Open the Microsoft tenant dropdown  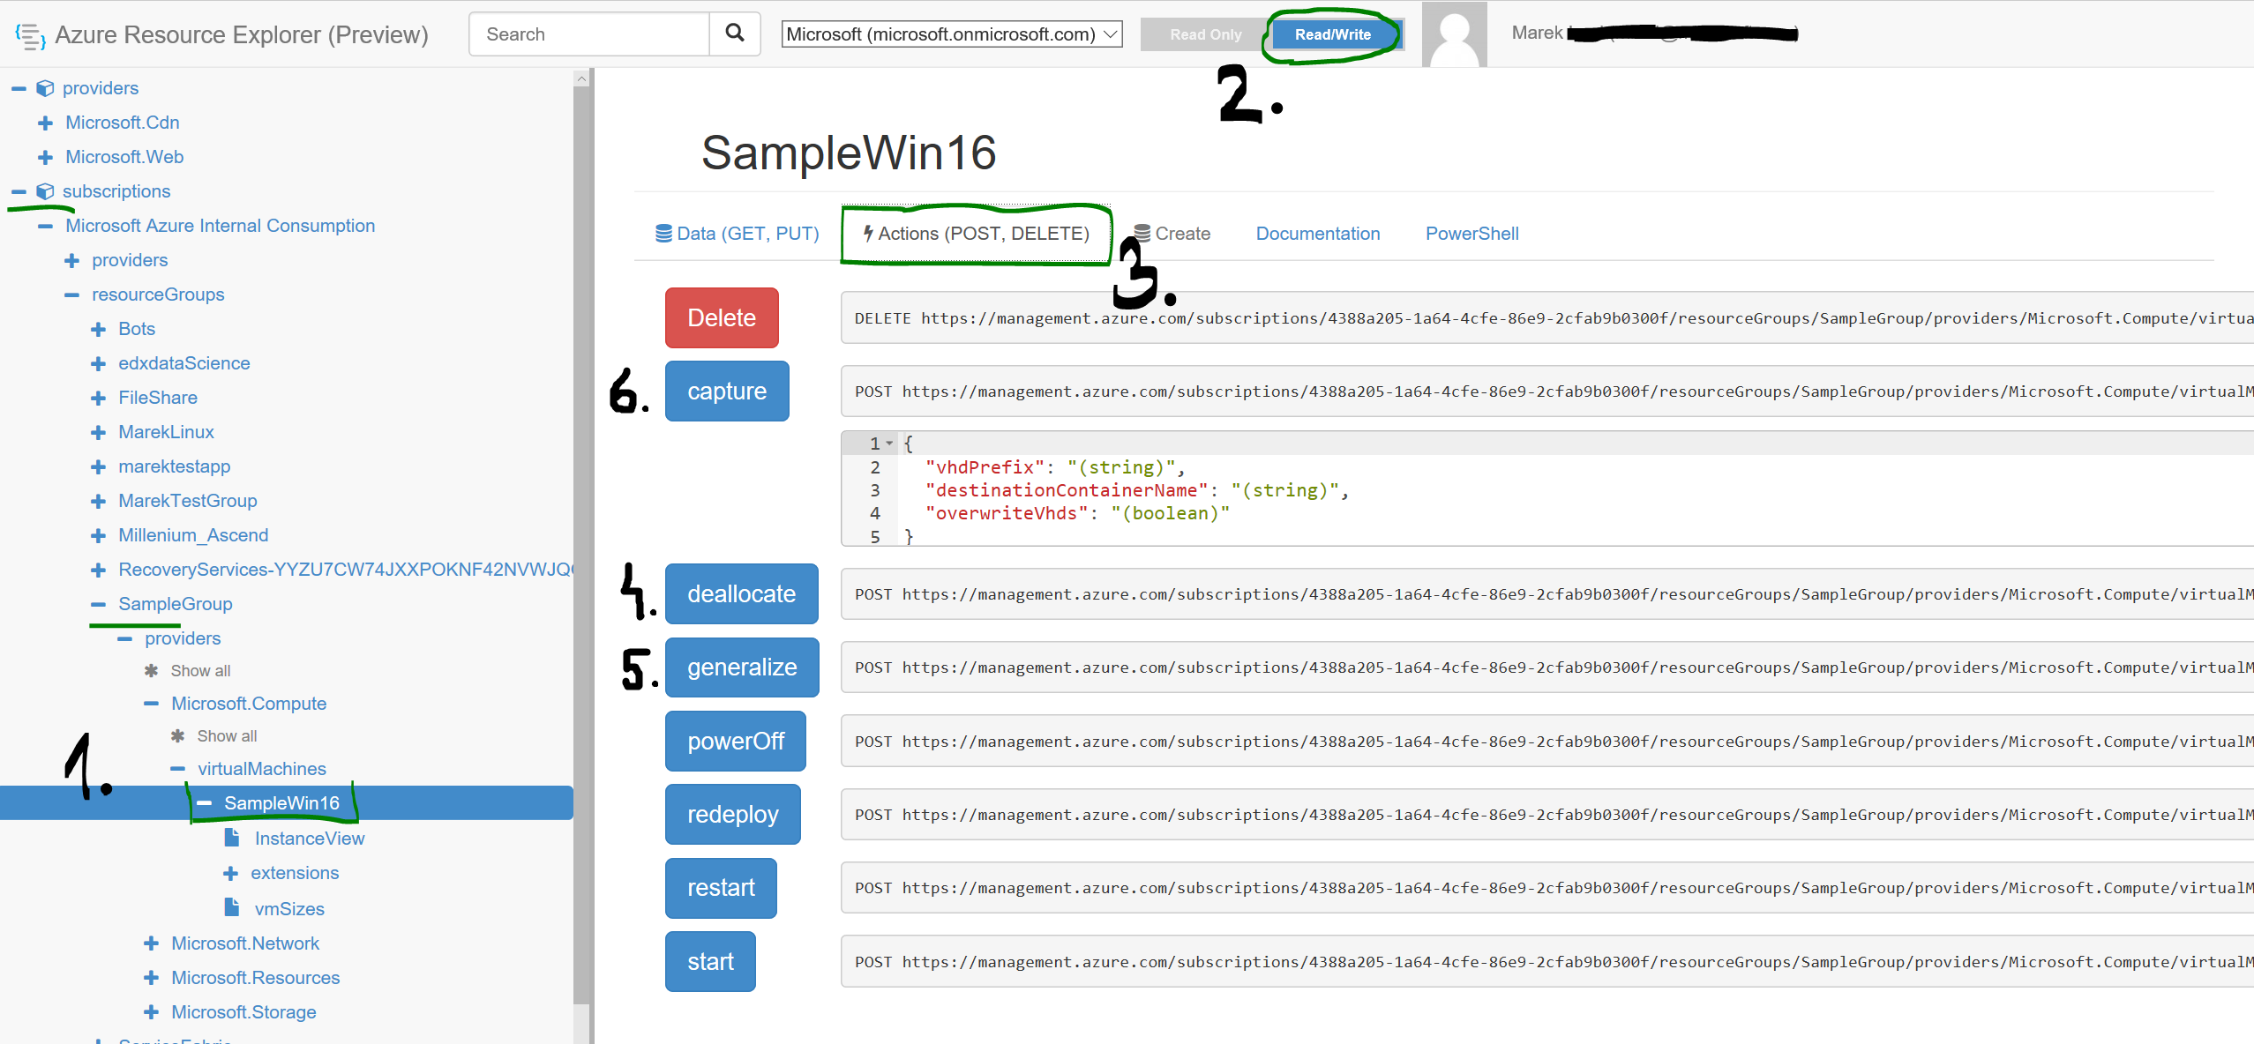952,34
